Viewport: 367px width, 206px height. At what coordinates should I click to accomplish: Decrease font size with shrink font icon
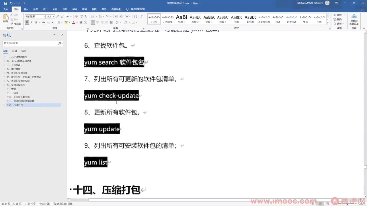62,17
